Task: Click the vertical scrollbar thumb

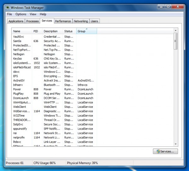Action: point(175,41)
